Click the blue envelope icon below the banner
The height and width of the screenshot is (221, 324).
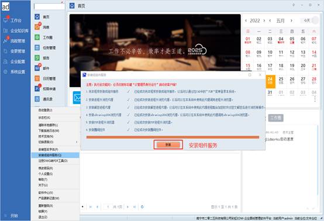click(x=77, y=98)
